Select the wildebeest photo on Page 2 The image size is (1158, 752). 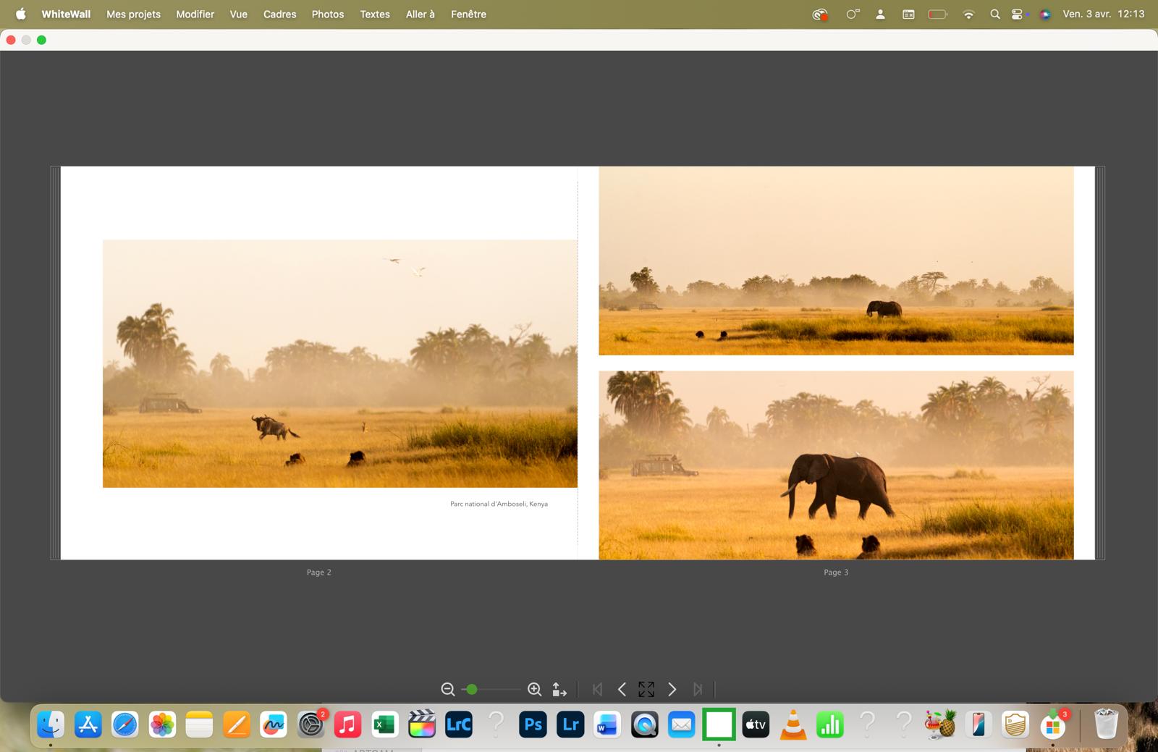pos(339,363)
